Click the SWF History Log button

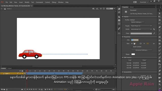(x=130, y=60)
